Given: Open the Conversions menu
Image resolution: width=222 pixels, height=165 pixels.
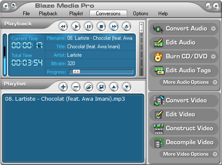Looking at the screenshot, I should pyautogui.click(x=108, y=14).
